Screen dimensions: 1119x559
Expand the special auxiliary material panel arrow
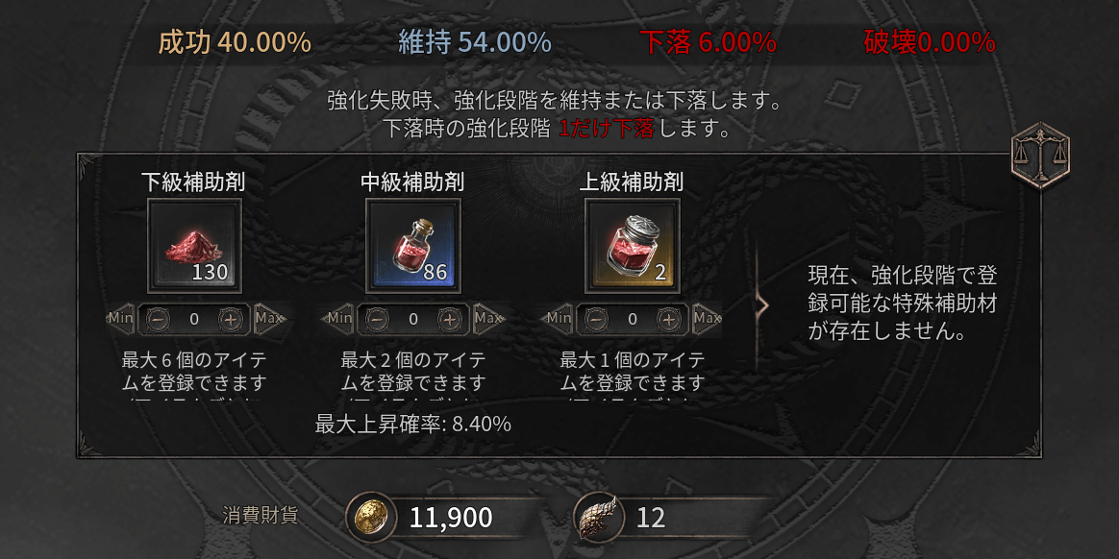pyautogui.click(x=763, y=305)
